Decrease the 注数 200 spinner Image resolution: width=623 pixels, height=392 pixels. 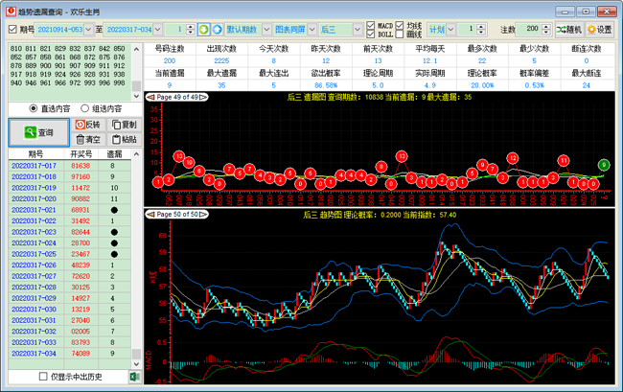(x=546, y=33)
